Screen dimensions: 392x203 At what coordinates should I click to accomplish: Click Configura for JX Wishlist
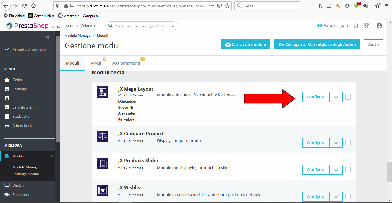coord(316,196)
